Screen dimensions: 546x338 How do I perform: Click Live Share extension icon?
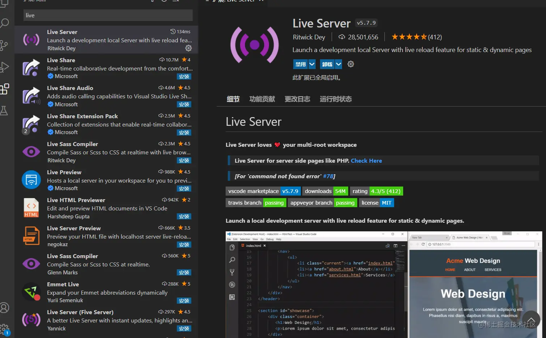(x=31, y=67)
